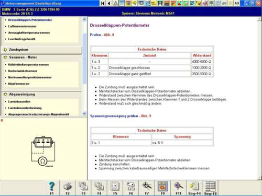Open Leerlaufregelventil entry
The image size is (262, 196).
coord(21,39)
